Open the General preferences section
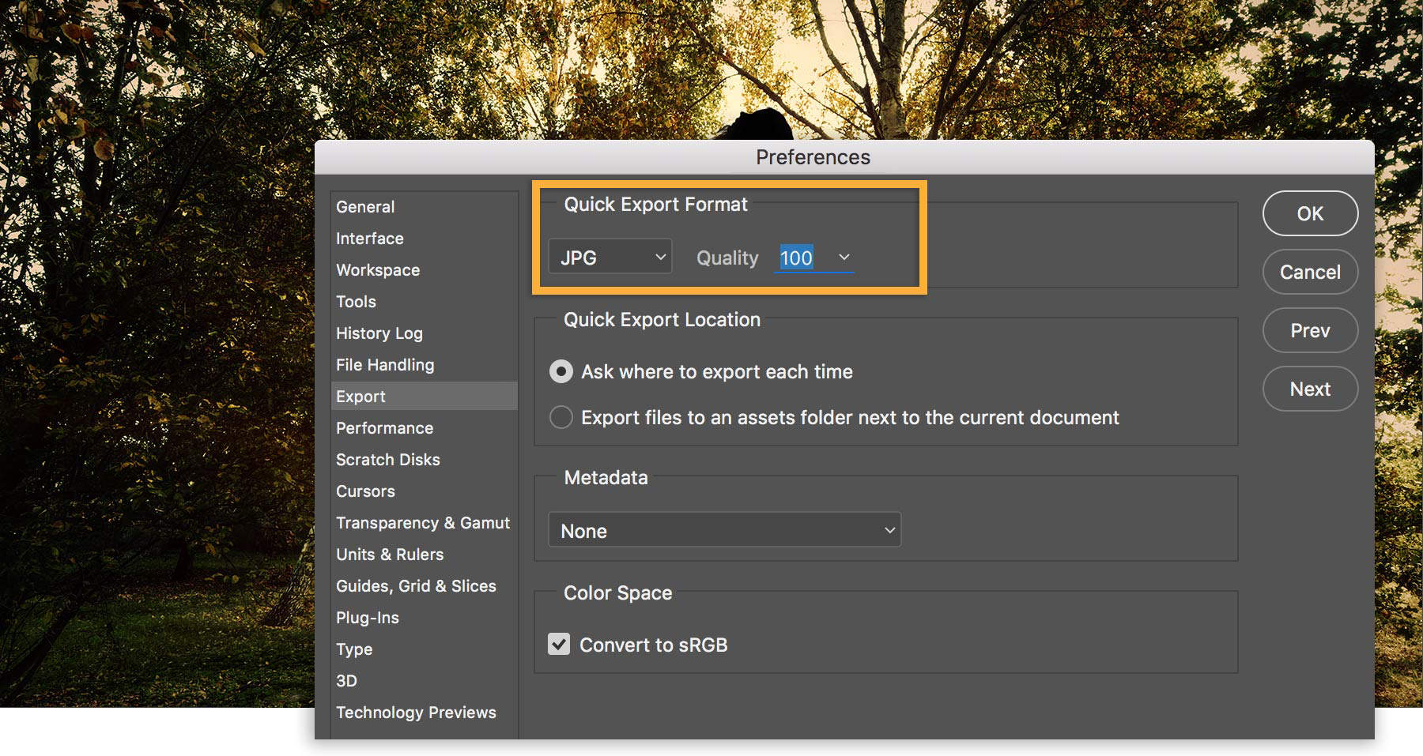Image resolution: width=1423 pixels, height=756 pixels. click(x=365, y=206)
